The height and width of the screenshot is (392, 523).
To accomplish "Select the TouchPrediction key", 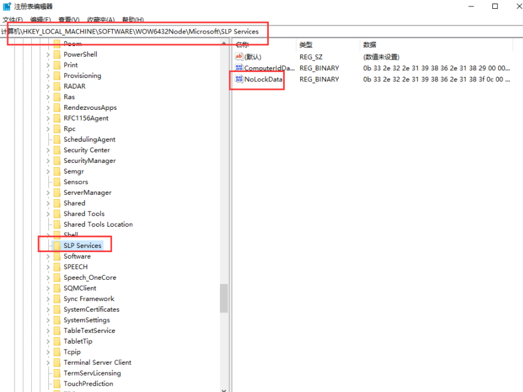I will tap(88, 384).
